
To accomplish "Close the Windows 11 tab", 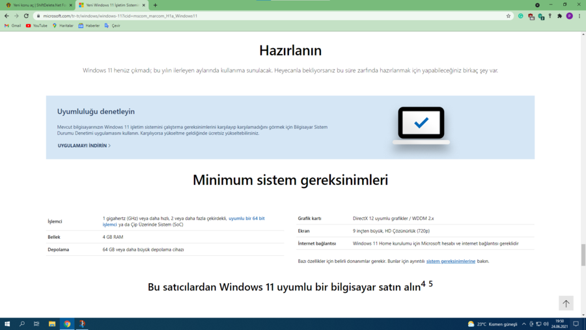I will (143, 5).
